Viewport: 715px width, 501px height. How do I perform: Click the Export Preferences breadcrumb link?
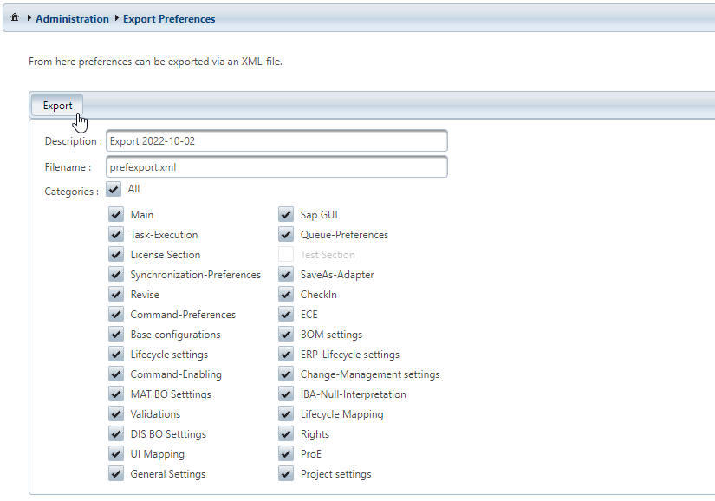169,19
